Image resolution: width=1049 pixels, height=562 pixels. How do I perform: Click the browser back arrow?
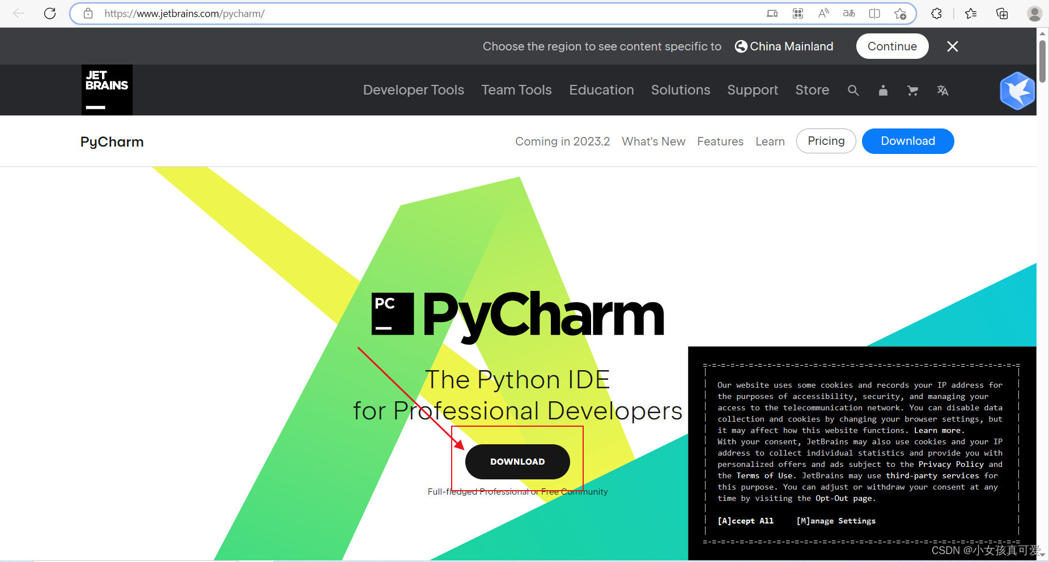coord(19,13)
